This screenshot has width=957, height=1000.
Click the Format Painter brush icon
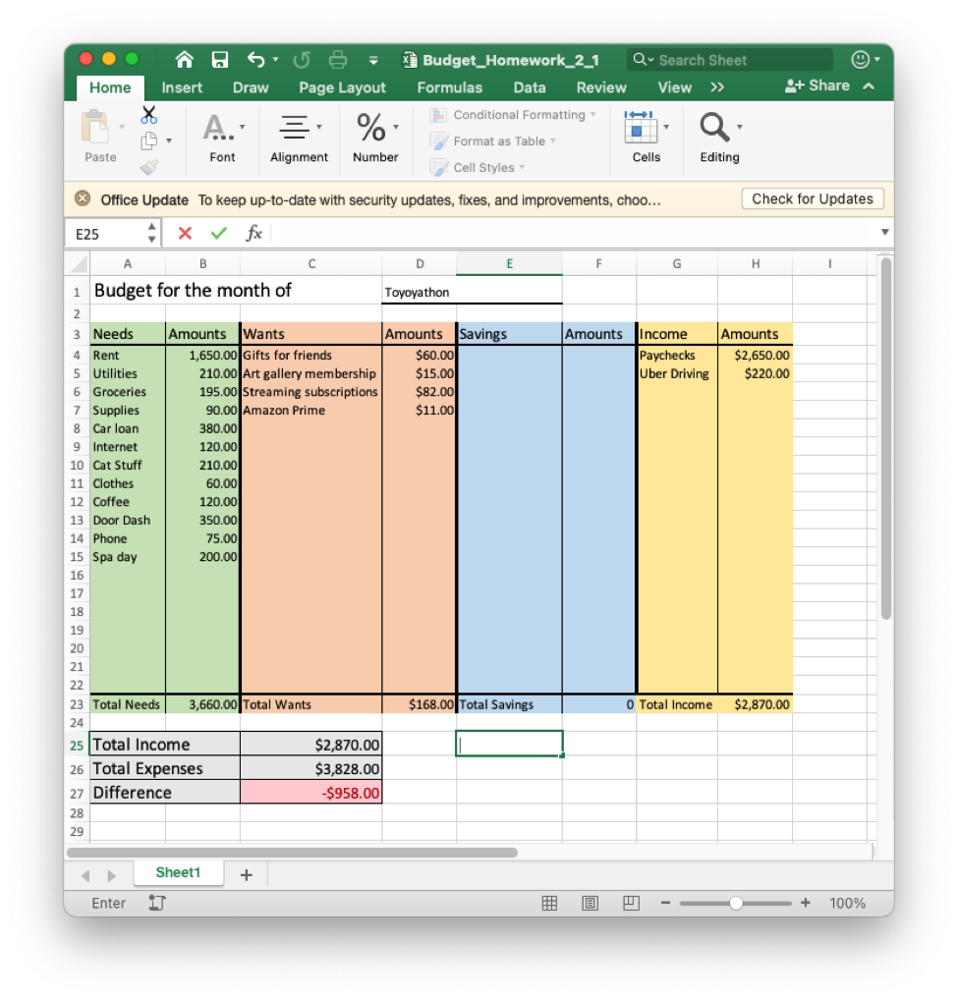149,167
